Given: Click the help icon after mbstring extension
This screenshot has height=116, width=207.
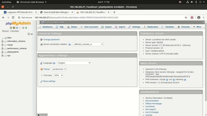Looking at the screenshot, I should click(185, 80).
